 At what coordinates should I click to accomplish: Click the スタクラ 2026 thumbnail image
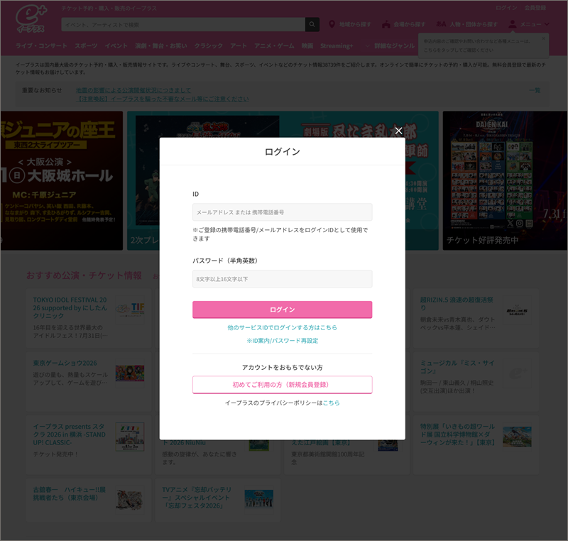[x=130, y=437]
